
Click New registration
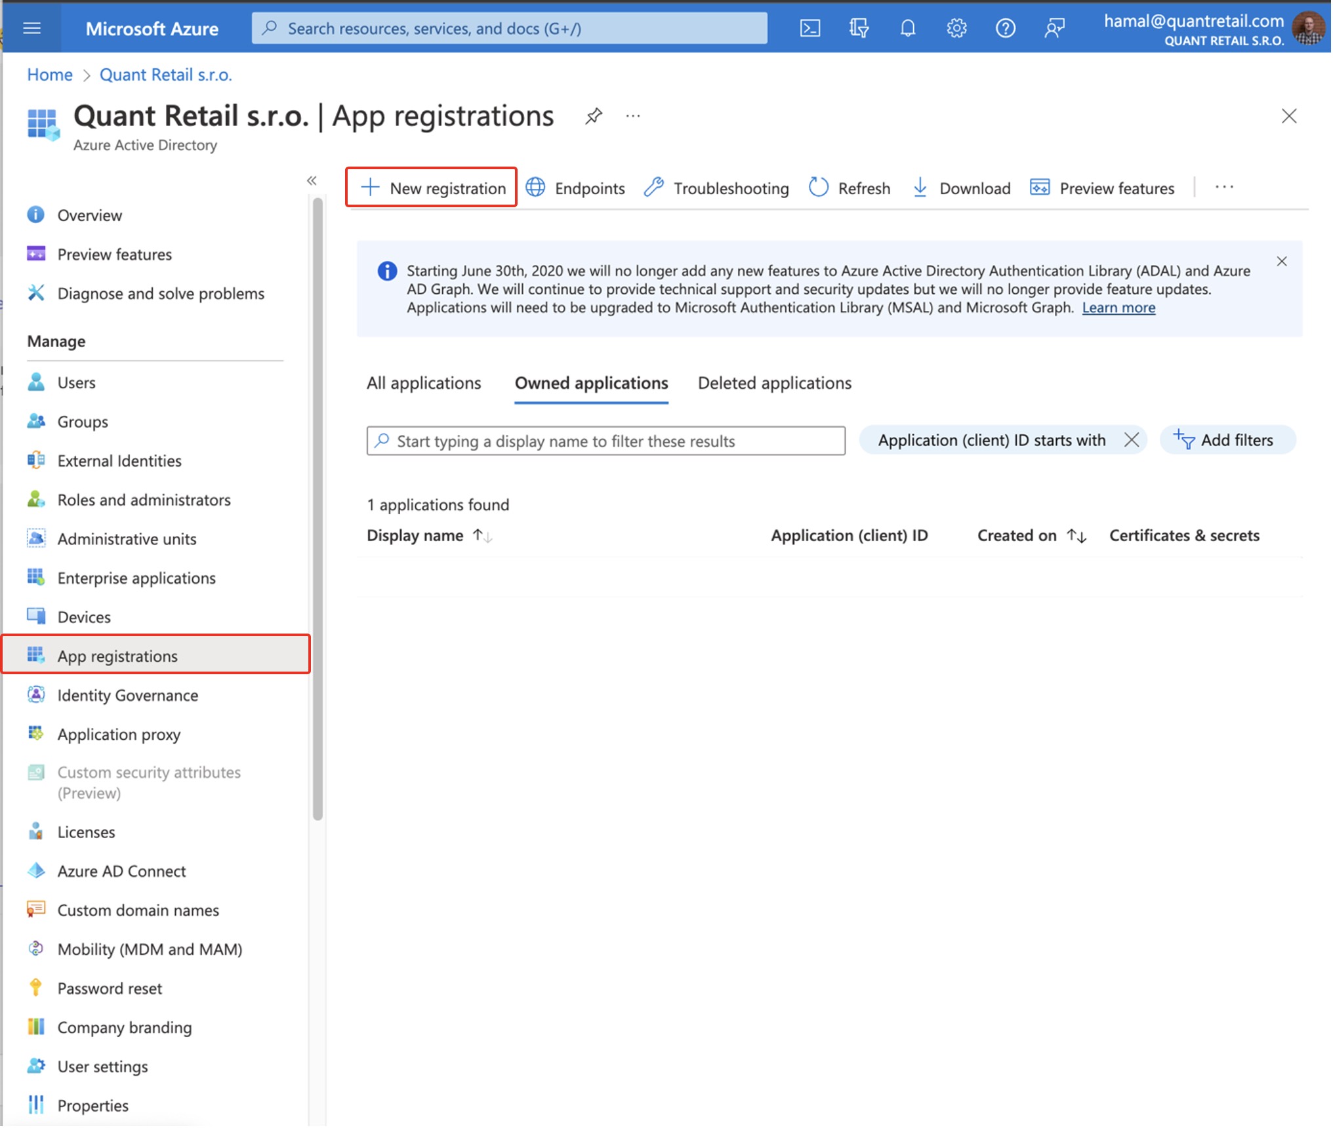(x=432, y=188)
